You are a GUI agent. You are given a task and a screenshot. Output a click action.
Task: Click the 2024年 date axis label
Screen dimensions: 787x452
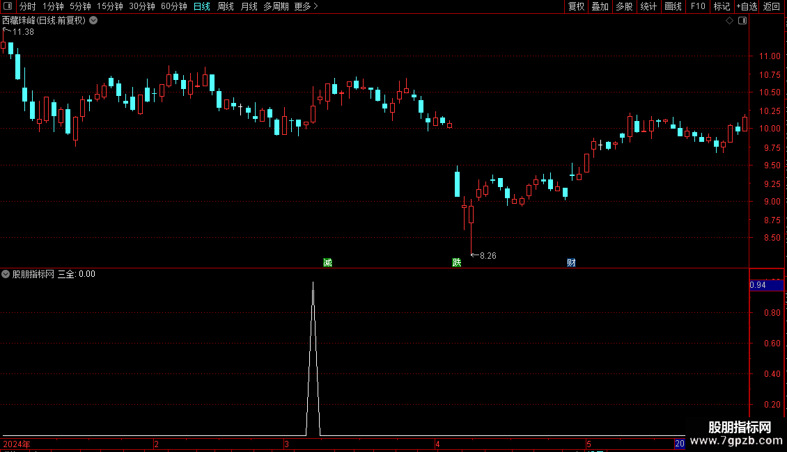[17, 444]
